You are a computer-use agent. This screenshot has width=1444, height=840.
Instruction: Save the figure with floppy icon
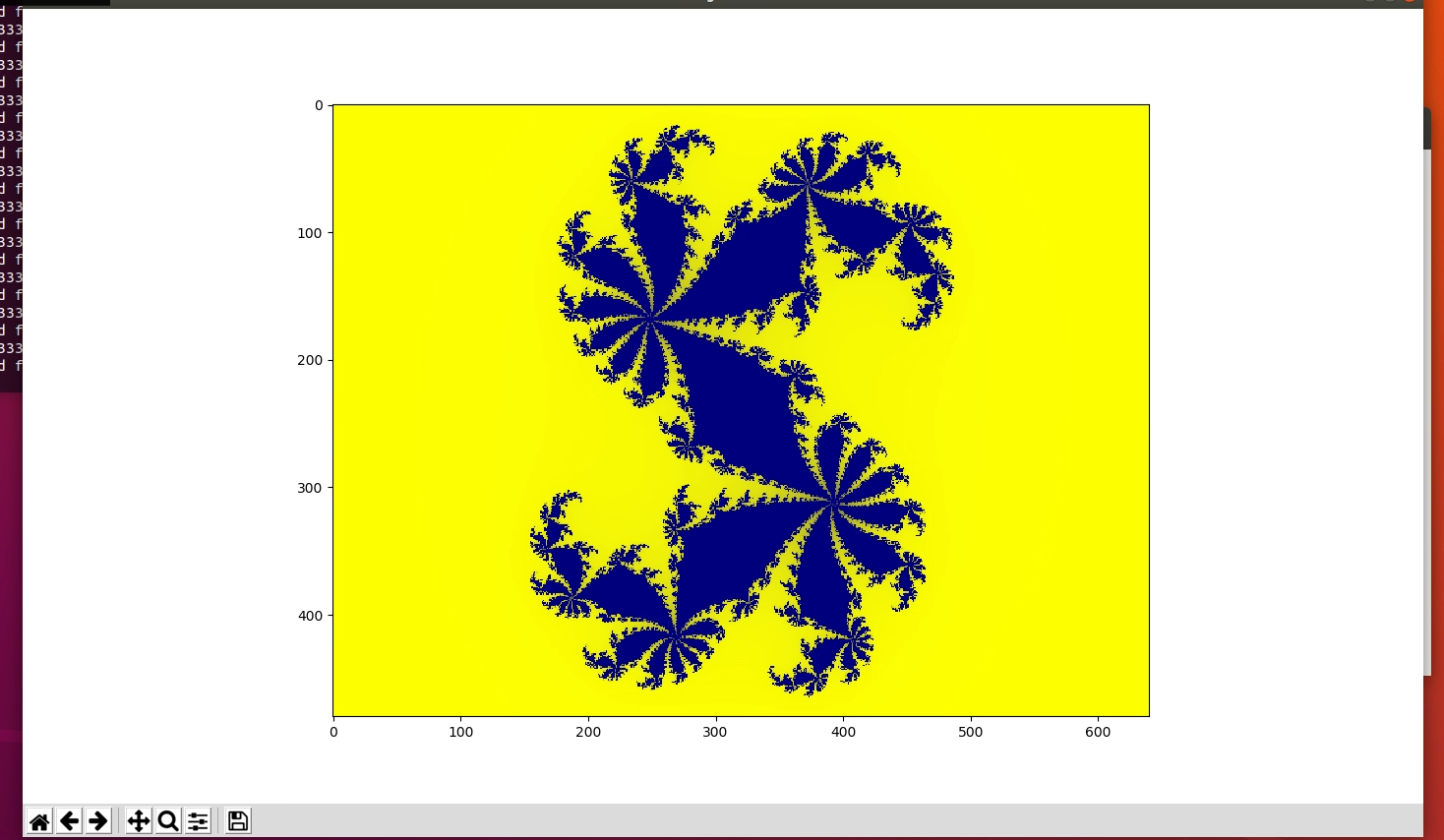click(x=238, y=821)
